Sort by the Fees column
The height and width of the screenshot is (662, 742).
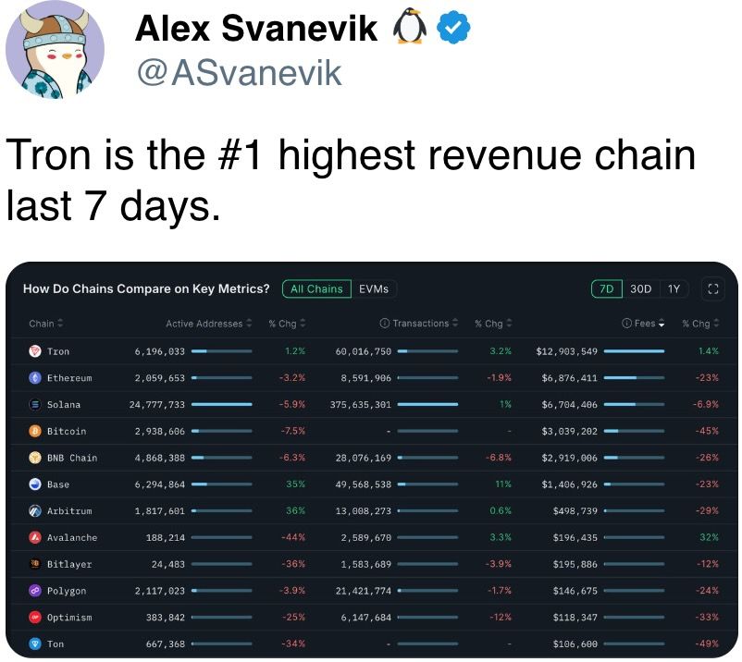pyautogui.click(x=643, y=324)
